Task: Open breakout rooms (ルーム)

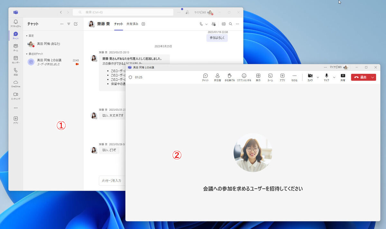Action: 270,77
